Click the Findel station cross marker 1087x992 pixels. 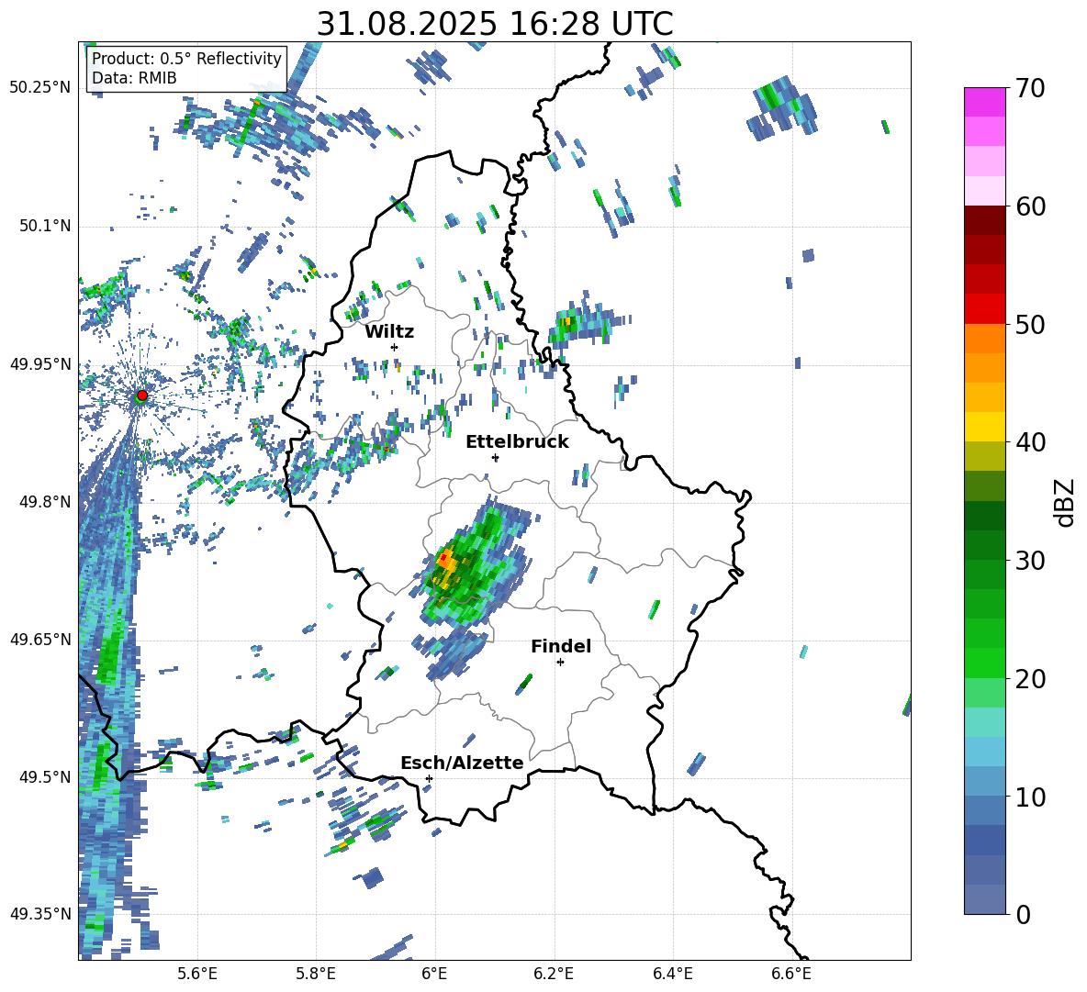[560, 663]
